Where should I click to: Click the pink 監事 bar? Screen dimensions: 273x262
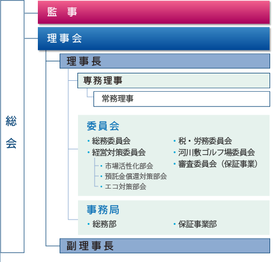click(154, 12)
